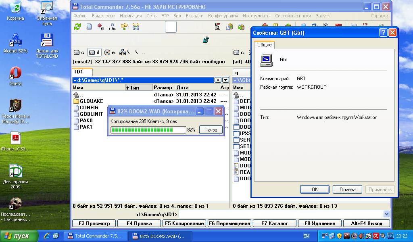Click the pack files toolbar icon
The image size is (413, 242).
click(229, 27)
